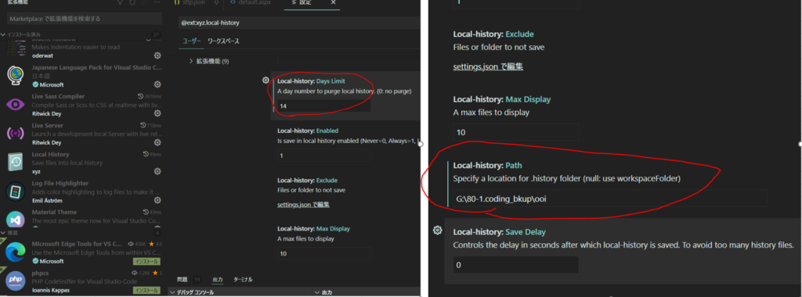Open gear menu for Japanese Language Pack
The image size is (802, 297).
click(157, 84)
